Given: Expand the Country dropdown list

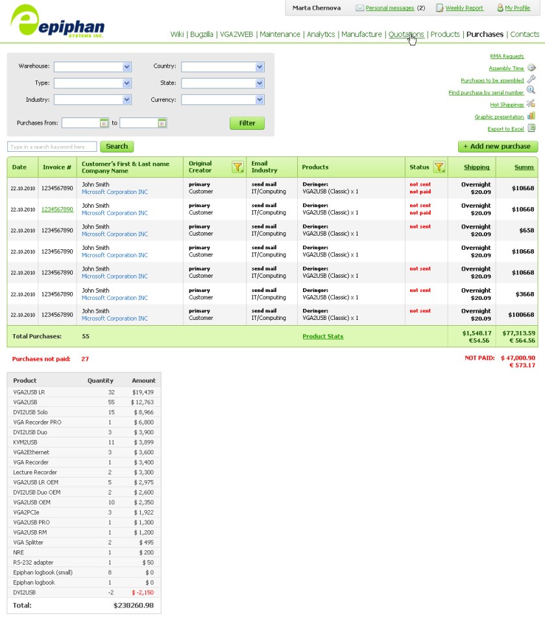Looking at the screenshot, I should click(x=260, y=67).
